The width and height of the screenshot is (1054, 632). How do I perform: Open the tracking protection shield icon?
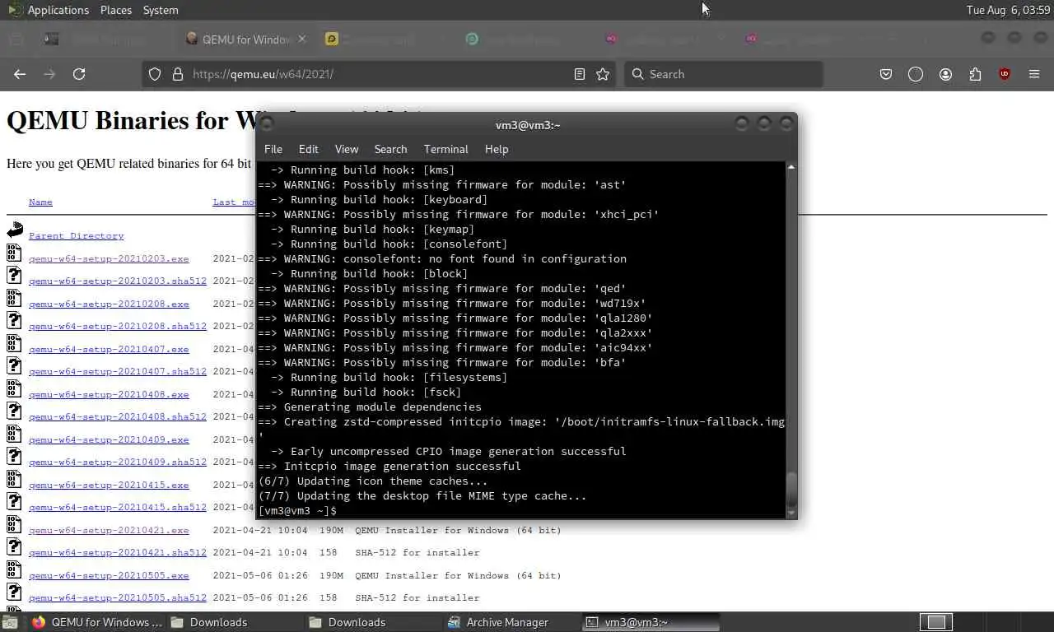(x=154, y=74)
